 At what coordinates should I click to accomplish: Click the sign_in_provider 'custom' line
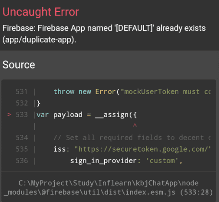(126, 161)
